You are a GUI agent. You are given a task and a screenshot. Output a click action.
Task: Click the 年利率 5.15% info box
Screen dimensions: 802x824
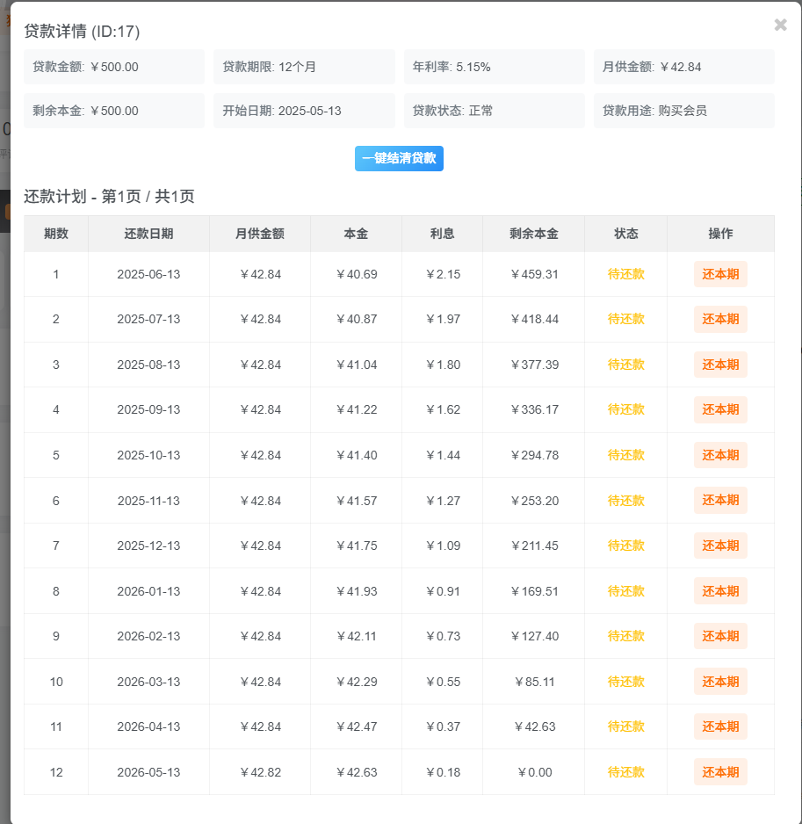494,67
